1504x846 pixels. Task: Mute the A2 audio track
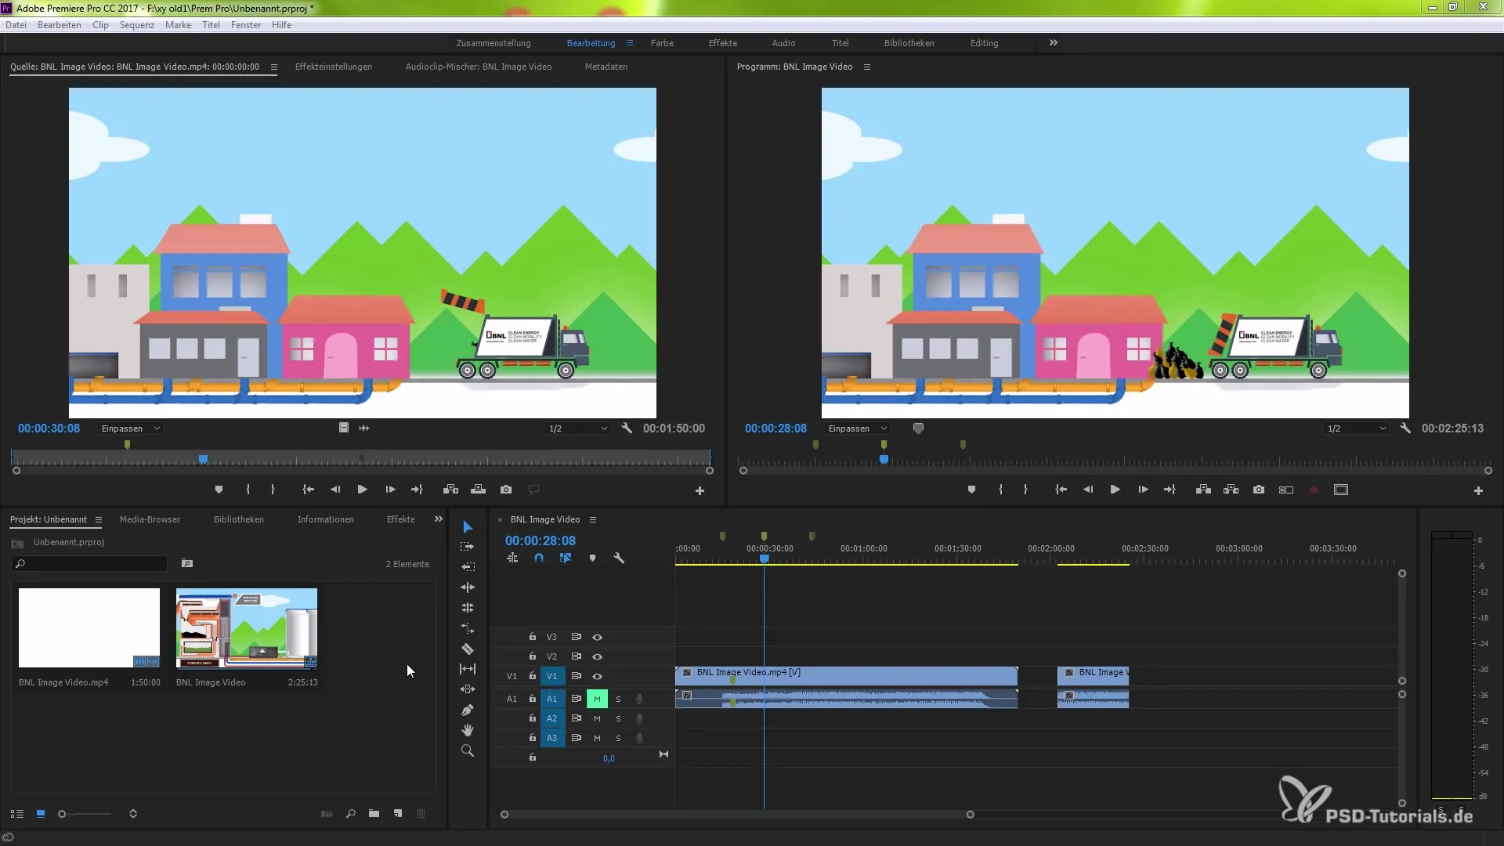click(x=597, y=718)
